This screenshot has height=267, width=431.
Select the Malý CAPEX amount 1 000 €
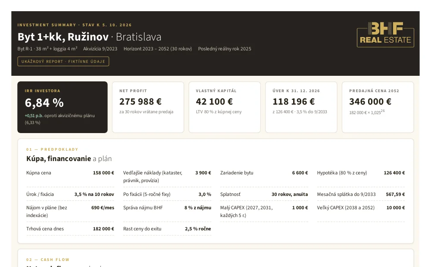[x=300, y=208]
